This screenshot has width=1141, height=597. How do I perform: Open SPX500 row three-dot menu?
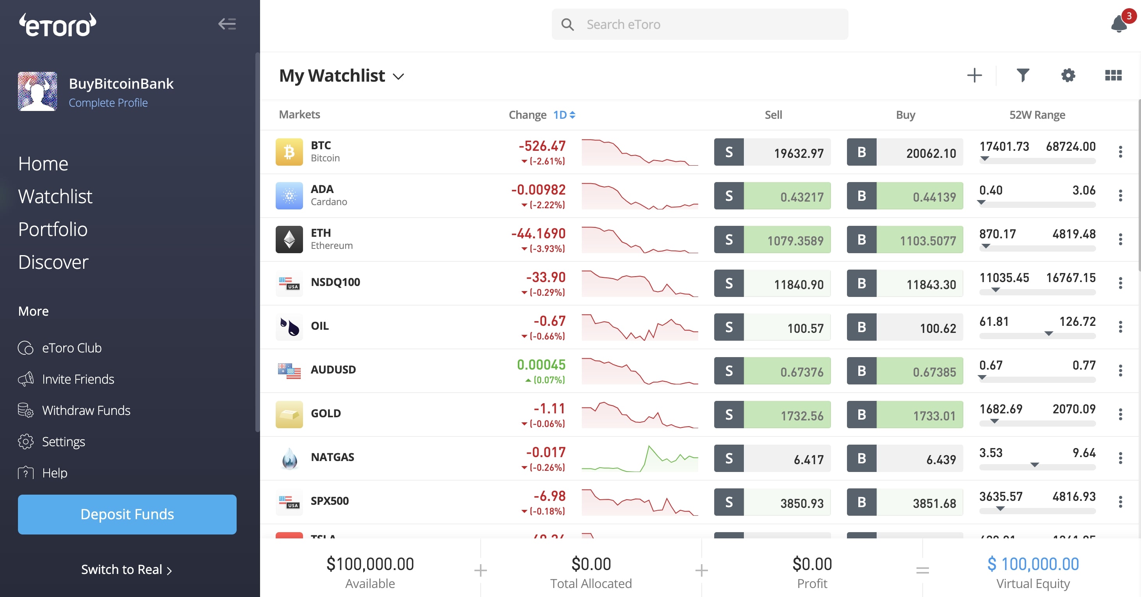tap(1120, 502)
